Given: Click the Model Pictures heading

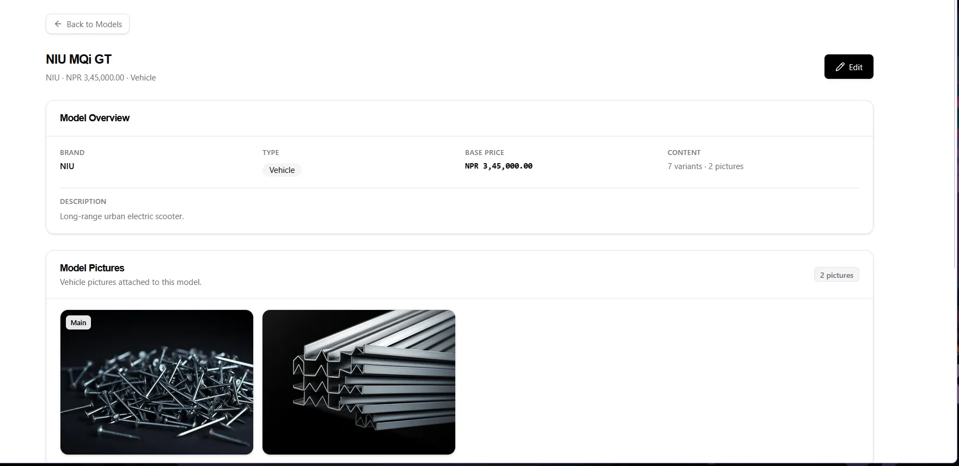Looking at the screenshot, I should 92,268.
